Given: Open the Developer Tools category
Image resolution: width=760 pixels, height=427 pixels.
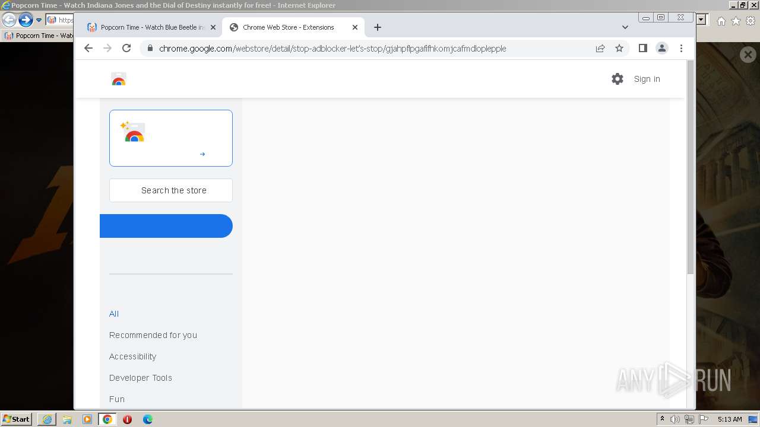Looking at the screenshot, I should click(x=141, y=378).
